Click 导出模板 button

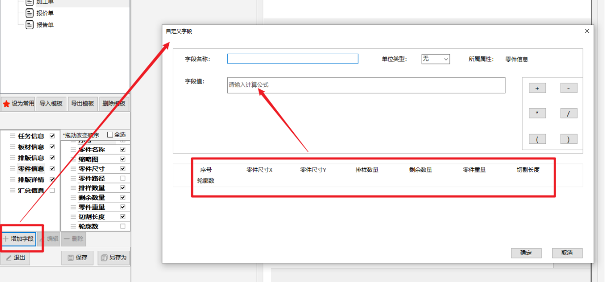click(x=82, y=104)
